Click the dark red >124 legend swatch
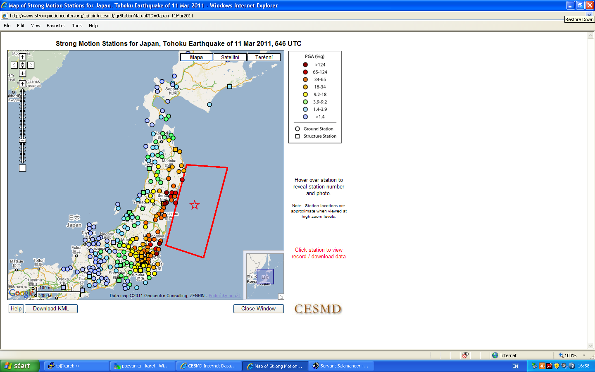595x372 pixels. click(x=305, y=64)
